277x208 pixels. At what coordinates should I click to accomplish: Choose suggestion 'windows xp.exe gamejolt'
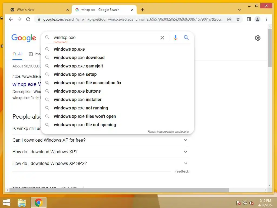[117, 66]
